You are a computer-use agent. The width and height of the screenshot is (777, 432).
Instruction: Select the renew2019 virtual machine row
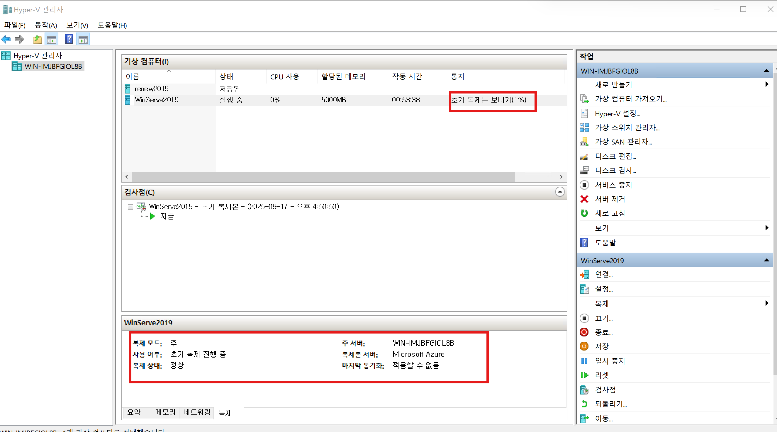click(151, 89)
